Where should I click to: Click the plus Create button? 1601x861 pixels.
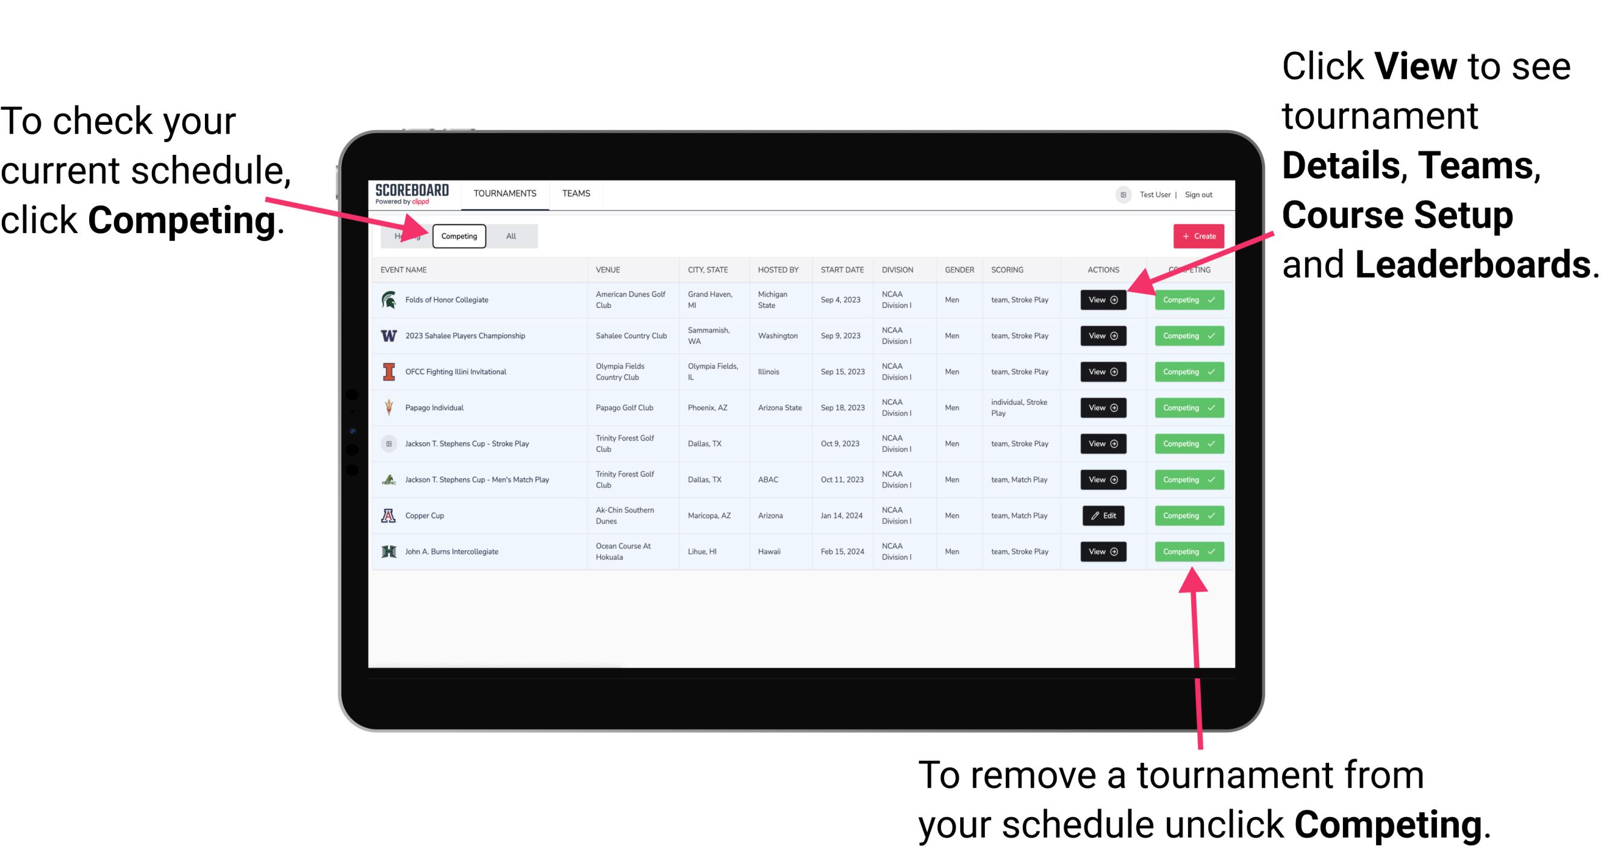click(x=1195, y=236)
